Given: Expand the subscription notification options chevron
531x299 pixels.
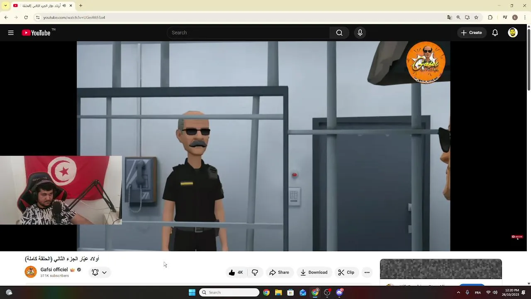Looking at the screenshot, I should (x=104, y=272).
